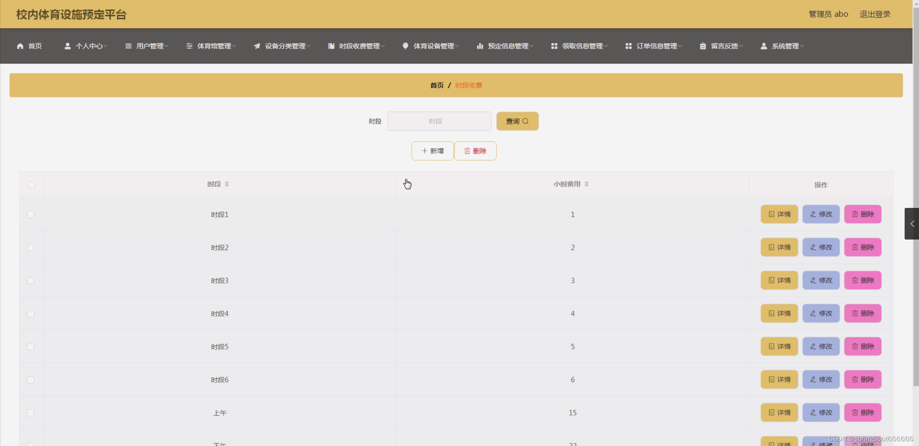Click 退出登录 link in header
This screenshot has width=919, height=446.
pos(874,14)
